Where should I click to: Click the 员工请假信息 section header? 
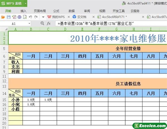pyautogui.click(x=128, y=84)
